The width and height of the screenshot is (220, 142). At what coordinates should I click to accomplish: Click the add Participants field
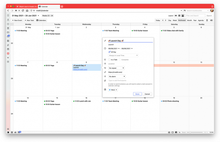130,81
